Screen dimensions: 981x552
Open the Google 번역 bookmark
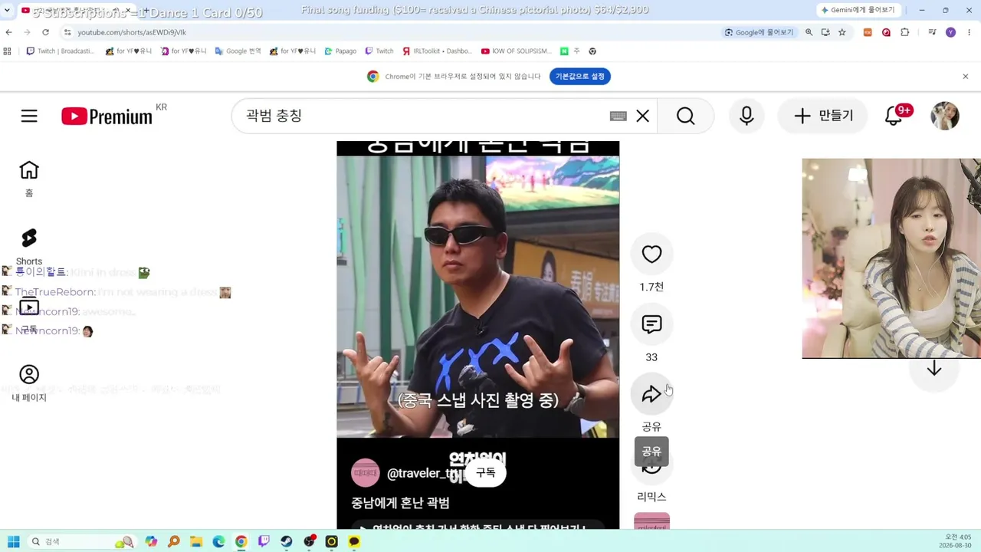point(238,51)
